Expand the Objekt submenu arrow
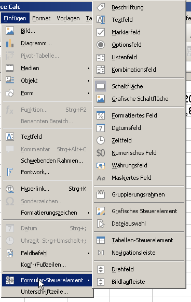 click(89, 81)
